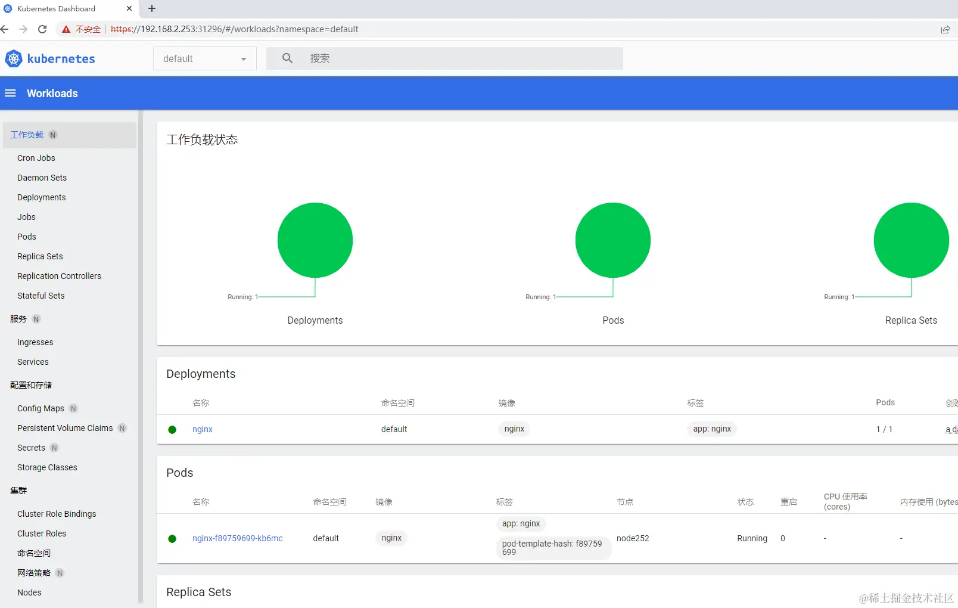Click the kubernetes brand title
The image size is (958, 608).
click(x=61, y=58)
